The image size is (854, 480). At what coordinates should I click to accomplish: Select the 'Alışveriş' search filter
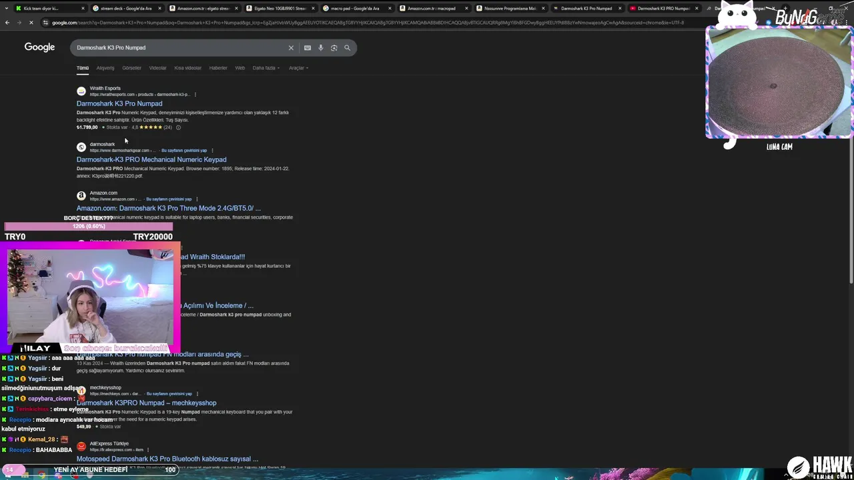tap(105, 68)
